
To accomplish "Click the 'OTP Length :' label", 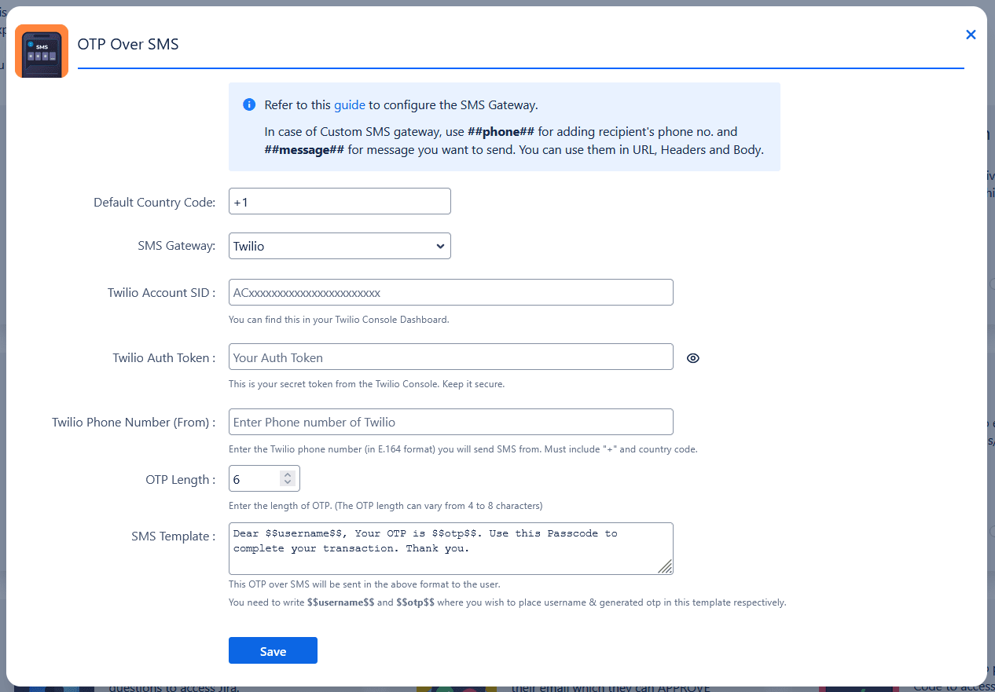I will point(180,479).
